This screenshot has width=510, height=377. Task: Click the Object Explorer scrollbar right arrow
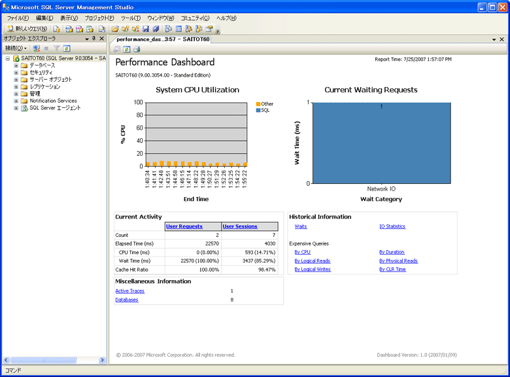[x=102, y=360]
